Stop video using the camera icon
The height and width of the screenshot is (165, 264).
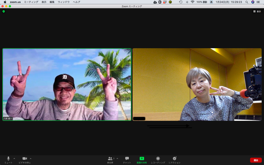pyautogui.click(x=24, y=159)
